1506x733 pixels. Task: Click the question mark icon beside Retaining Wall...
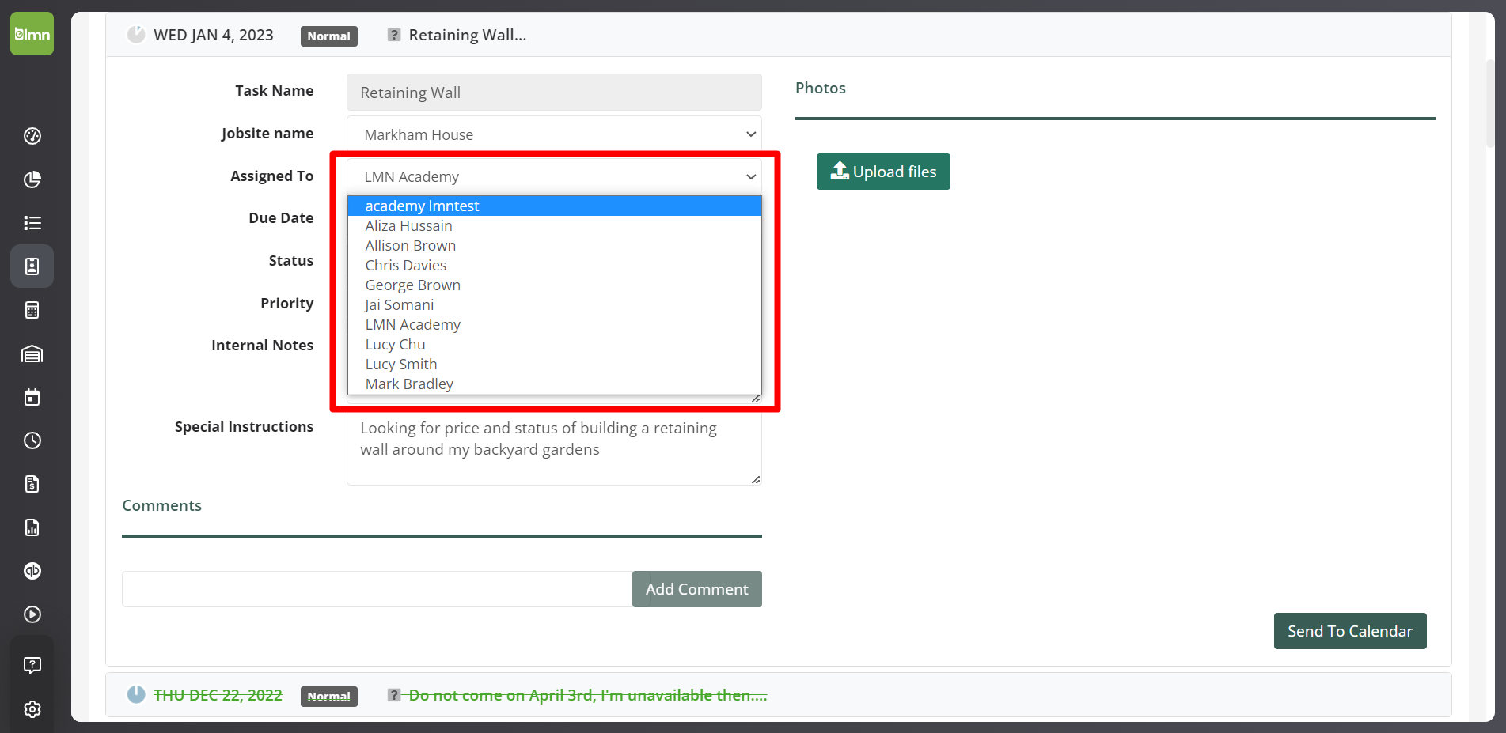coord(393,35)
